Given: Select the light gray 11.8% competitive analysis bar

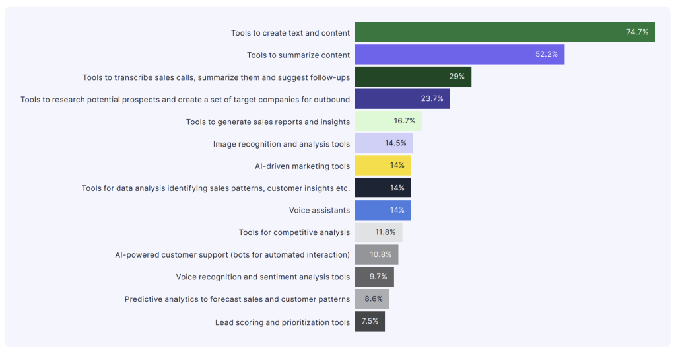Looking at the screenshot, I should tap(378, 232).
